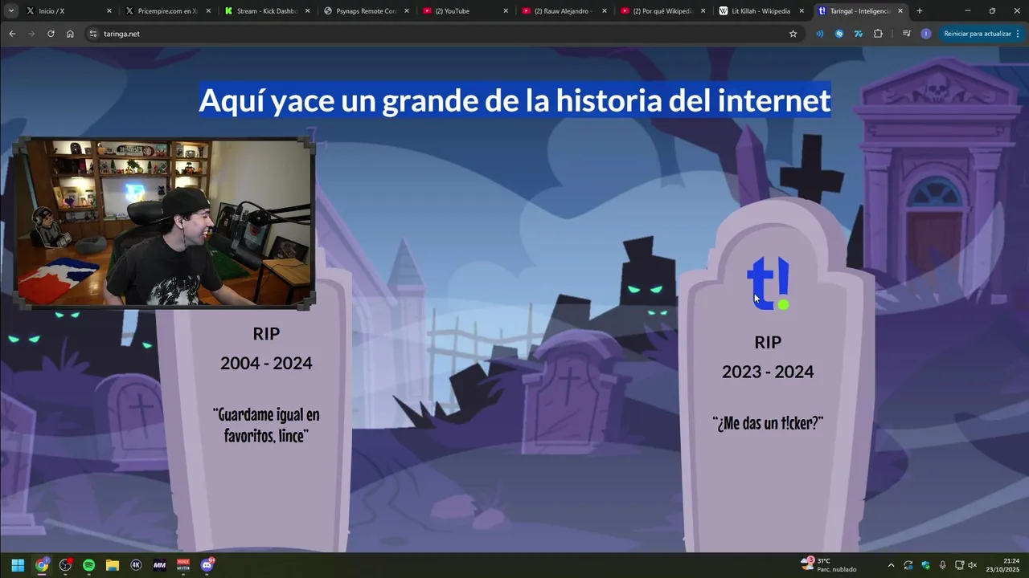Click the browser forward arrow
1029x578 pixels.
pos(31,34)
